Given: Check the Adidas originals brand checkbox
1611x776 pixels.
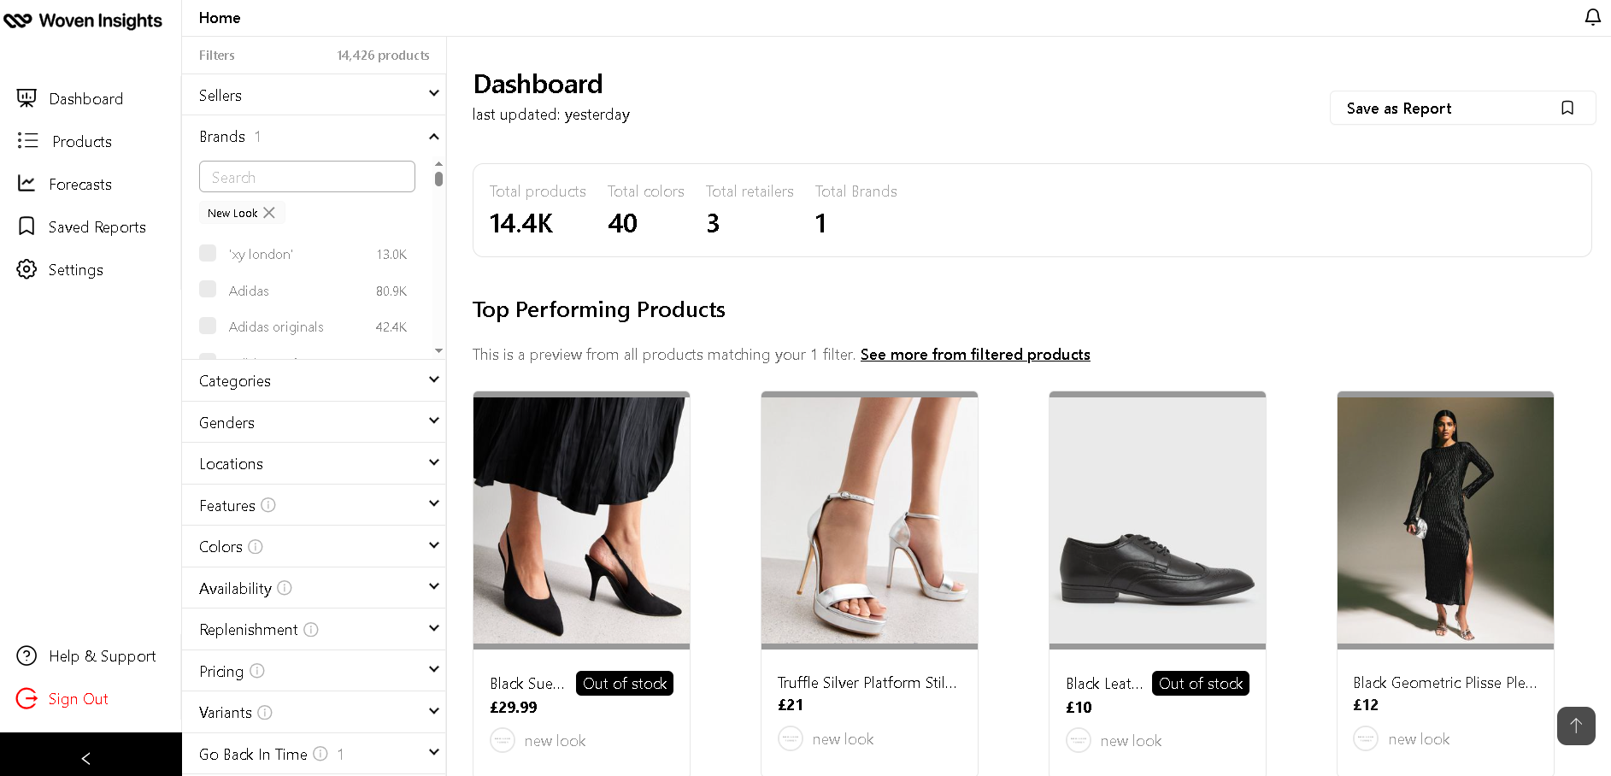Looking at the screenshot, I should pyautogui.click(x=208, y=326).
